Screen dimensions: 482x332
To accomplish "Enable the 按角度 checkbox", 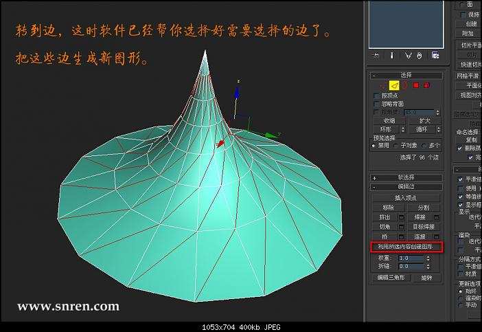I will pyautogui.click(x=376, y=112).
